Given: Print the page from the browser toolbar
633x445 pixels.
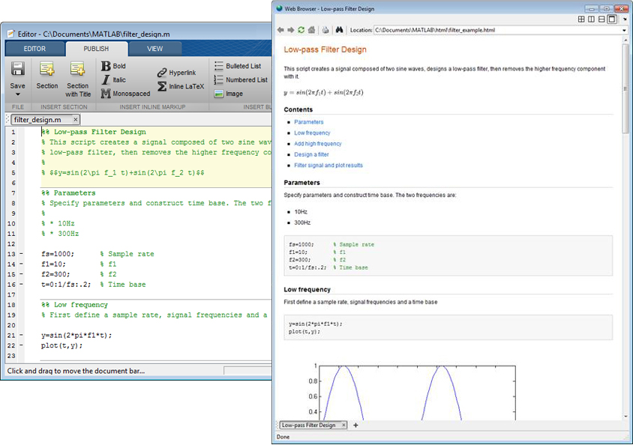Looking at the screenshot, I should [x=325, y=28].
